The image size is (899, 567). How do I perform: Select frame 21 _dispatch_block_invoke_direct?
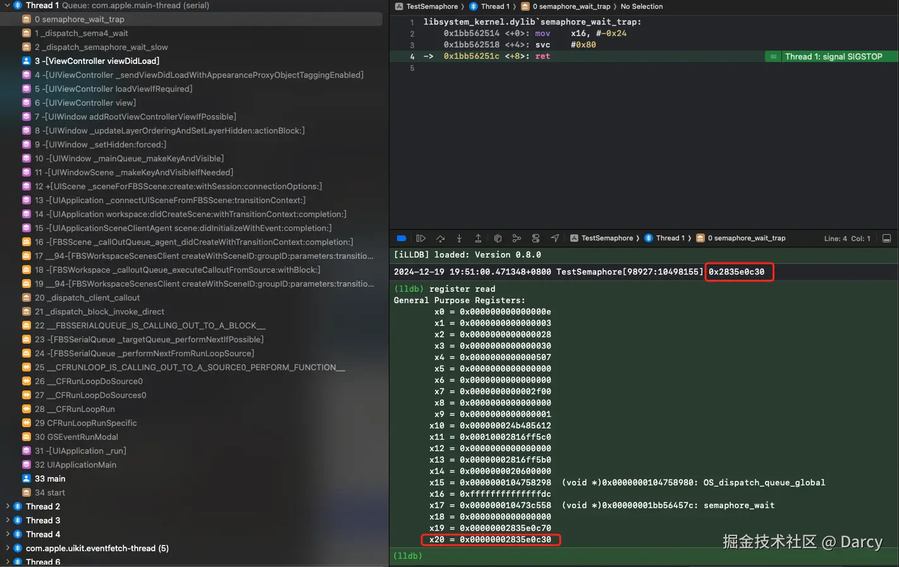(x=192, y=311)
